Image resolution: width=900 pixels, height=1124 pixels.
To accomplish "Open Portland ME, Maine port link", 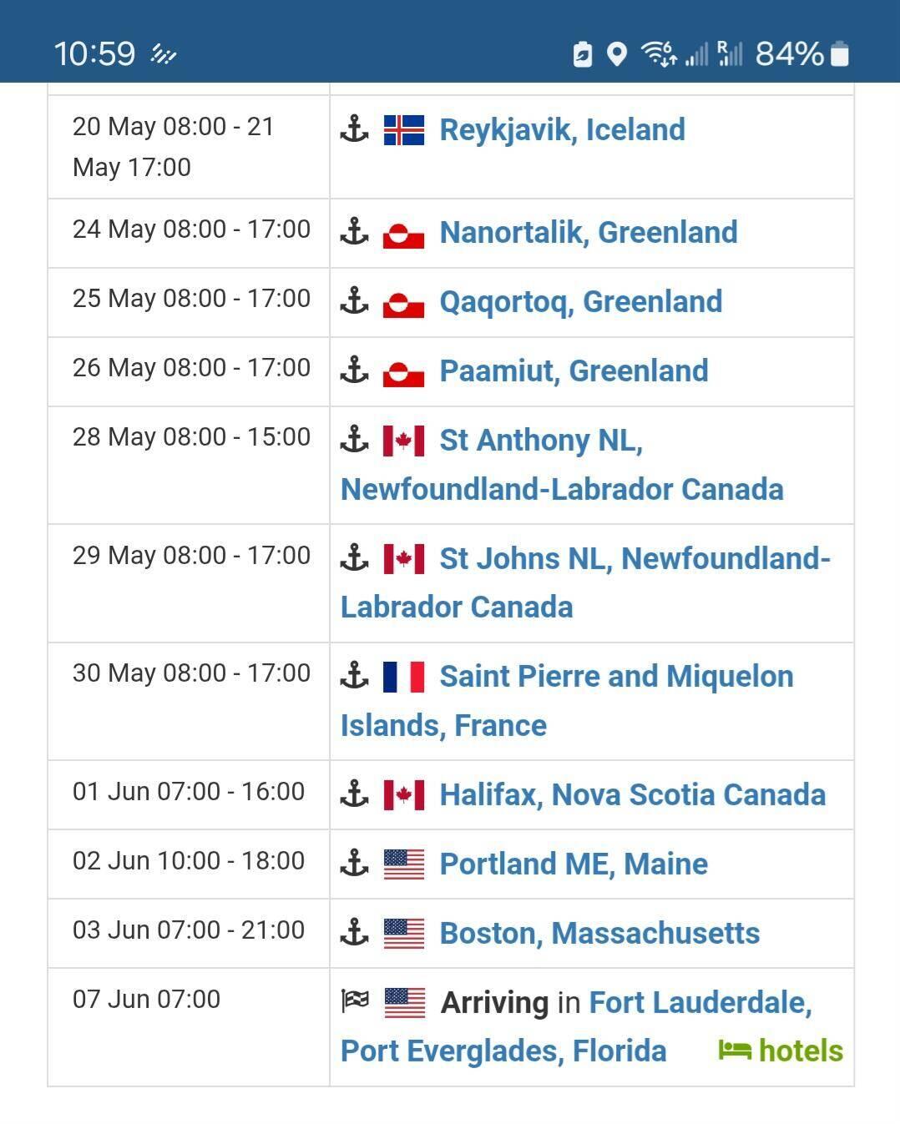I will coord(574,864).
